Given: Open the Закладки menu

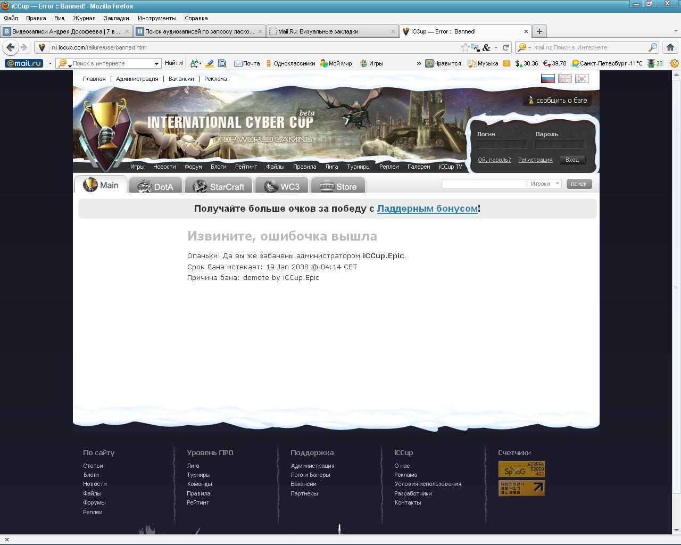Looking at the screenshot, I should click(117, 18).
